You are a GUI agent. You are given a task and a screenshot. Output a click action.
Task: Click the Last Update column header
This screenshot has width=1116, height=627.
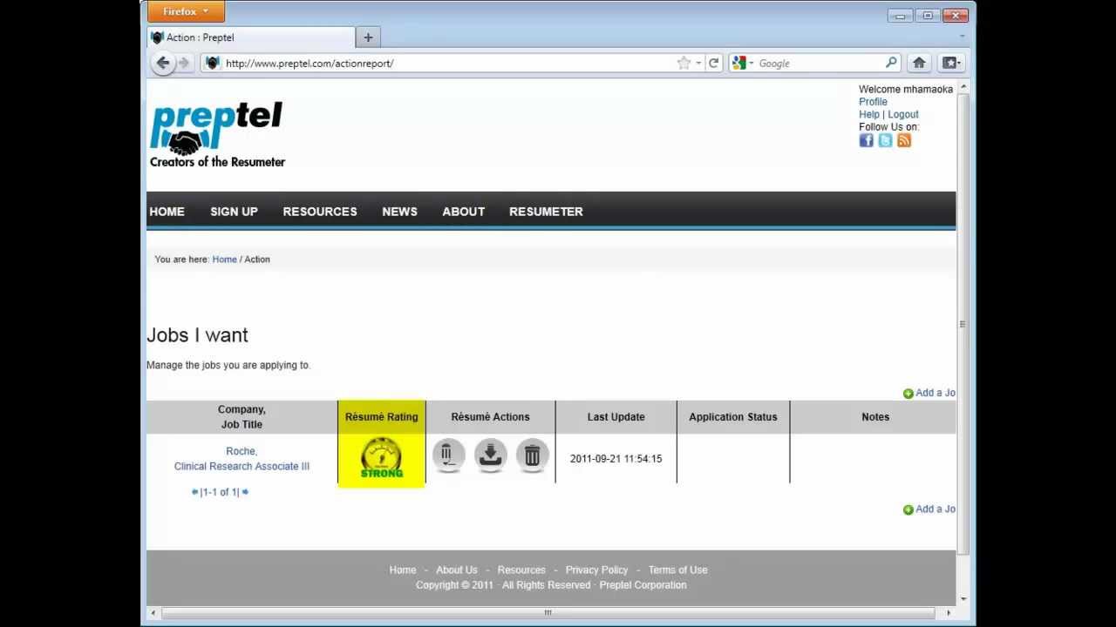616,417
